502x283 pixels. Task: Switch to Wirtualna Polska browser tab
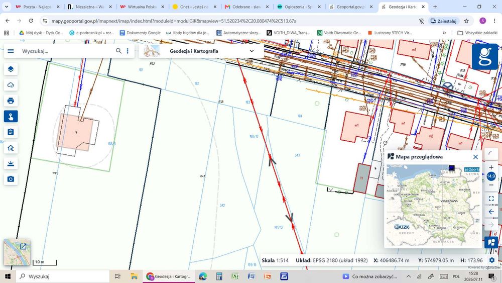click(142, 7)
